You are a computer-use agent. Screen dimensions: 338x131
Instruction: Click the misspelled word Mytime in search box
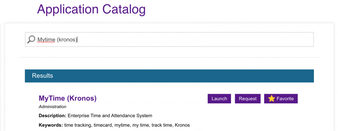point(46,40)
